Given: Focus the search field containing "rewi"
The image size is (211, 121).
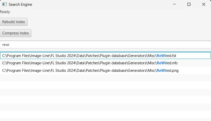Looking at the screenshot, I should (105, 44).
